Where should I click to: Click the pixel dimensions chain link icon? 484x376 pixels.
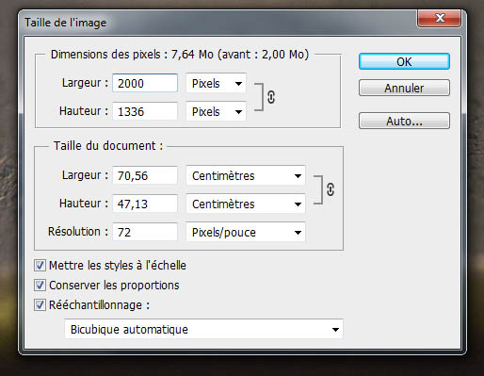point(271,97)
